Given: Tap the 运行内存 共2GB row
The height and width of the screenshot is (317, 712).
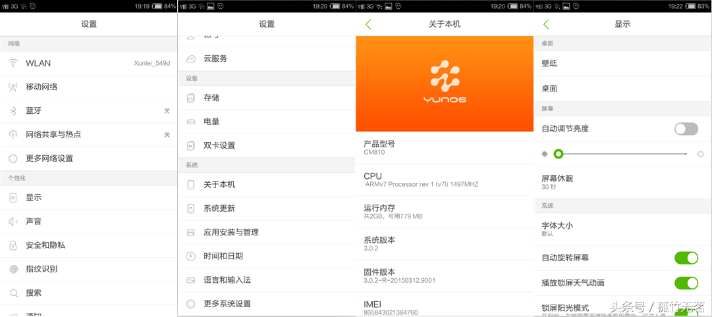Looking at the screenshot, I should pos(445,212).
